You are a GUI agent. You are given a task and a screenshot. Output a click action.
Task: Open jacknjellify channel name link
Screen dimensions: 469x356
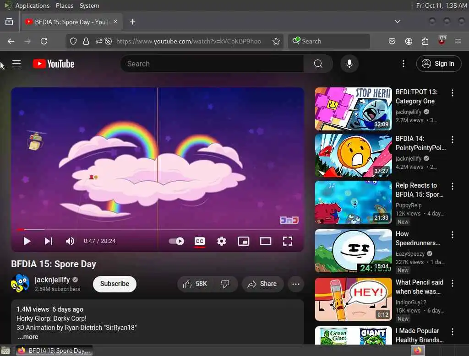pos(52,280)
